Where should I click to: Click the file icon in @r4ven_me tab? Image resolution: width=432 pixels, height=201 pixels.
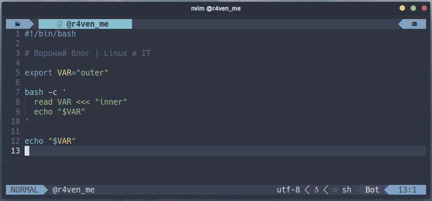click(59, 24)
